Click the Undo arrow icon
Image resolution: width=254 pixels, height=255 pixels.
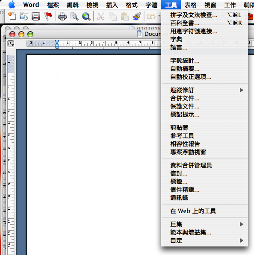pos(151,16)
